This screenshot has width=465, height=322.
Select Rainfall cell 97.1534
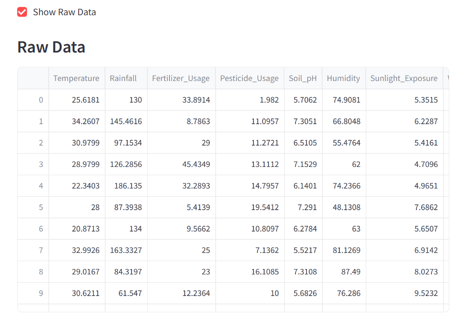(126, 143)
